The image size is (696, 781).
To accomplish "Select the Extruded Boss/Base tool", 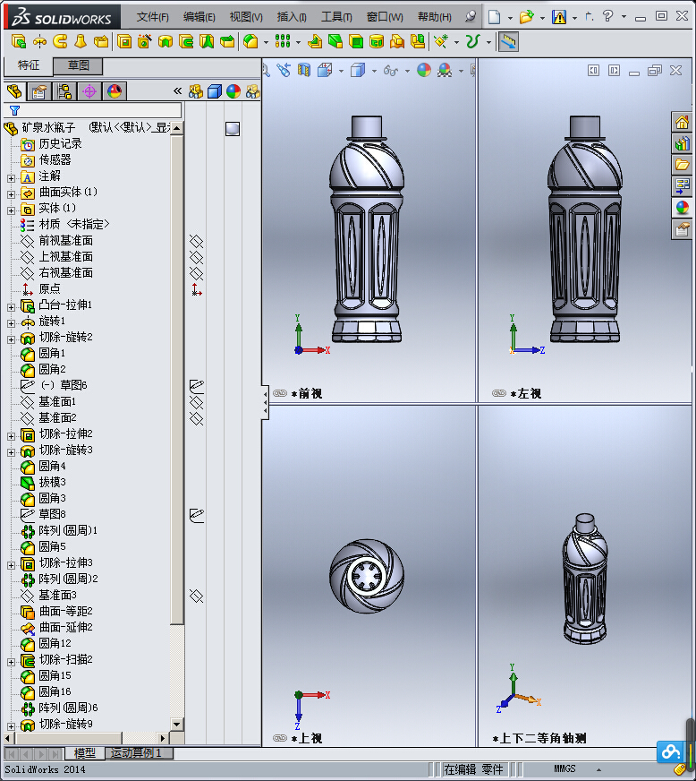I will coord(19,42).
